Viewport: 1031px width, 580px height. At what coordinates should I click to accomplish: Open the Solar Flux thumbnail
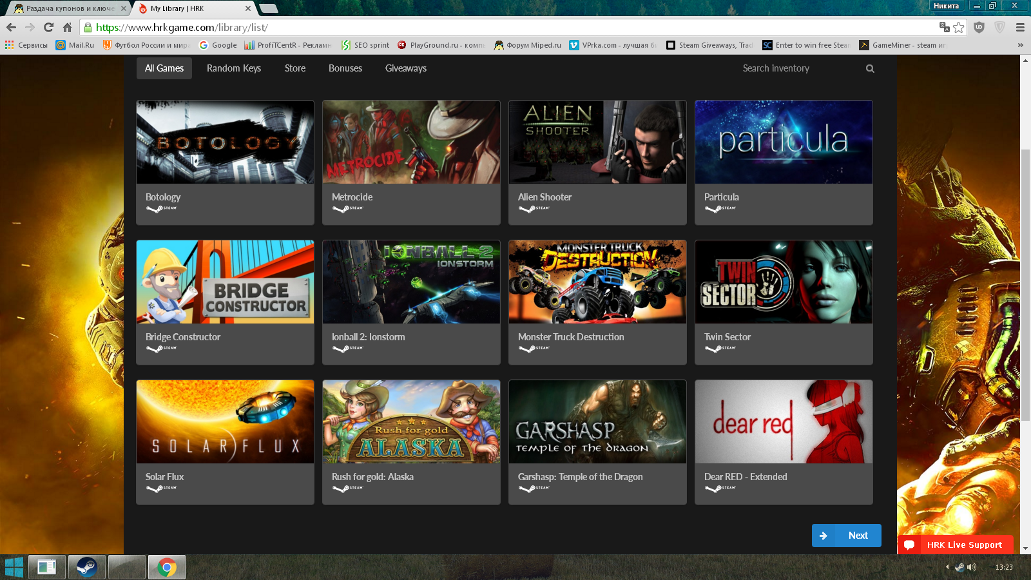(226, 421)
